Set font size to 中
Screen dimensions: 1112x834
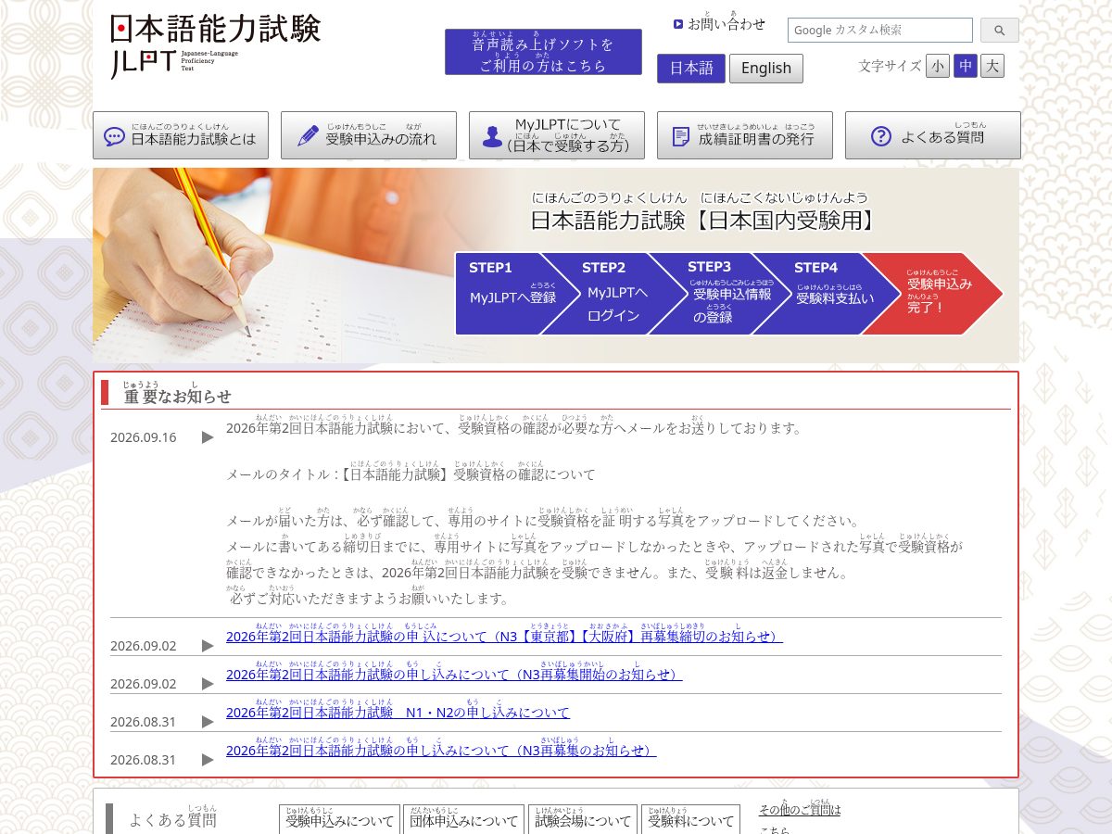tap(966, 66)
